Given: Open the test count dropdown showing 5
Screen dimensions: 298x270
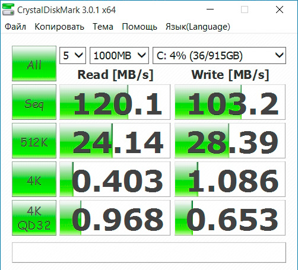Looking at the screenshot, I should [72, 56].
